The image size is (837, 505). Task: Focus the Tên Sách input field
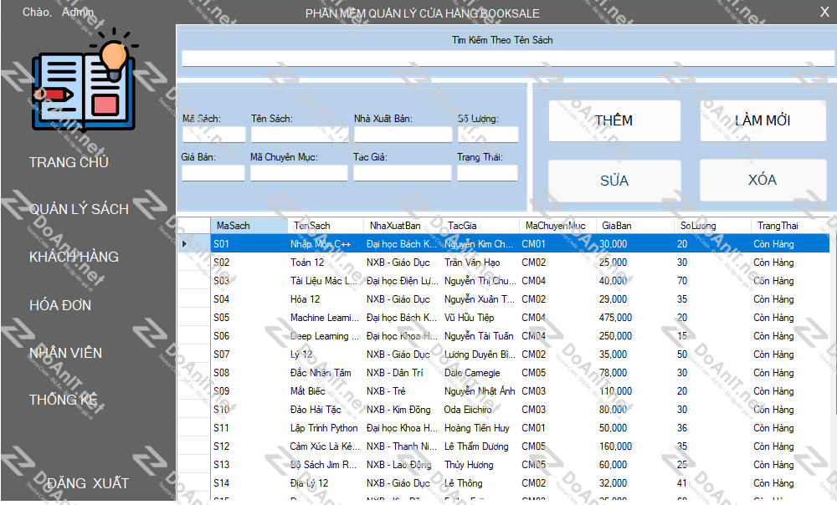point(300,135)
